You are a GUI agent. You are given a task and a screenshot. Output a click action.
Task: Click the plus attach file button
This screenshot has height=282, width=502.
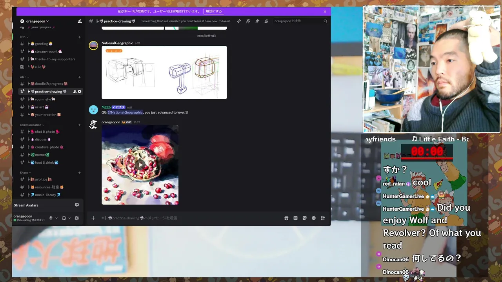point(93,218)
